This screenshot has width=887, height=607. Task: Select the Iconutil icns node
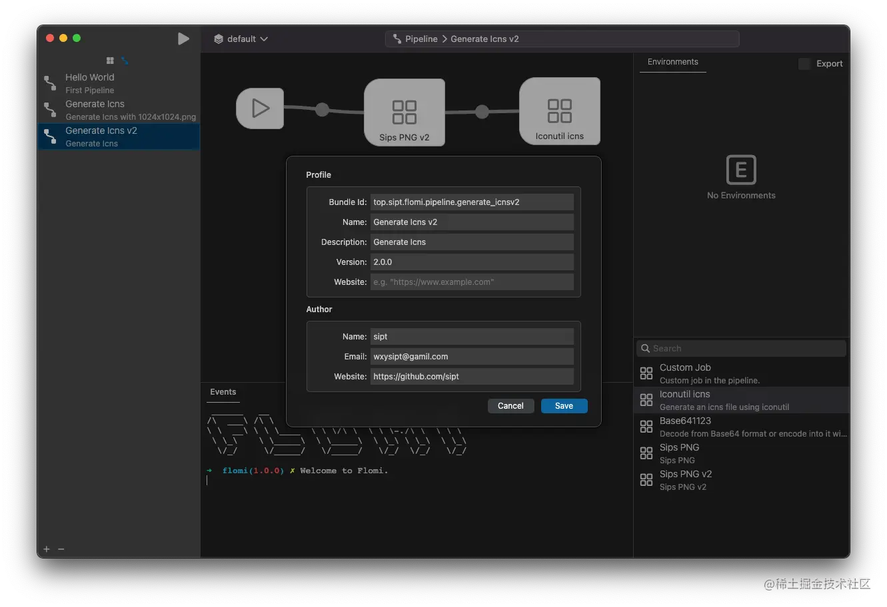[560, 111]
